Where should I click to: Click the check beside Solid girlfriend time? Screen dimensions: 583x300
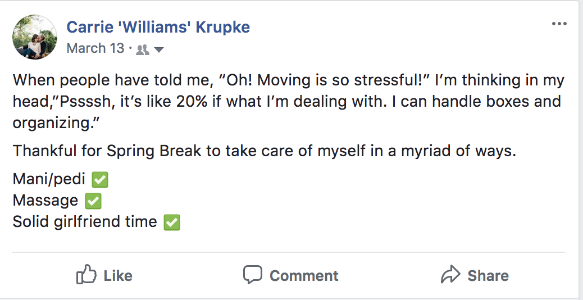[171, 222]
